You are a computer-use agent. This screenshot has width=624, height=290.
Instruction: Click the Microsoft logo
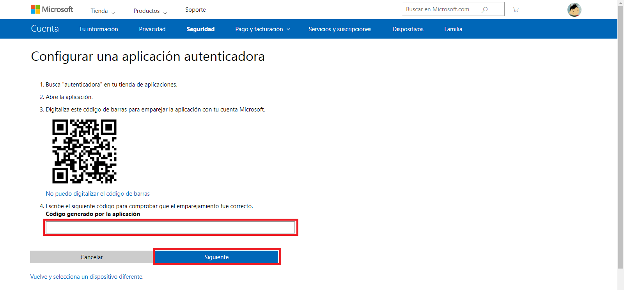pyautogui.click(x=52, y=9)
